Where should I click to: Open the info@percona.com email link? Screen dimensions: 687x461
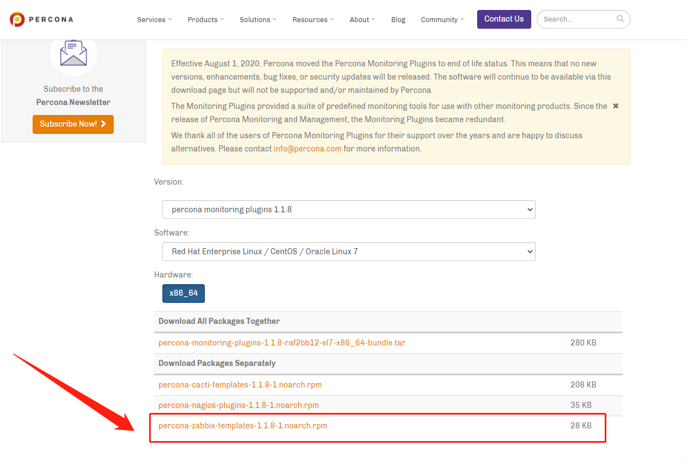coord(308,149)
